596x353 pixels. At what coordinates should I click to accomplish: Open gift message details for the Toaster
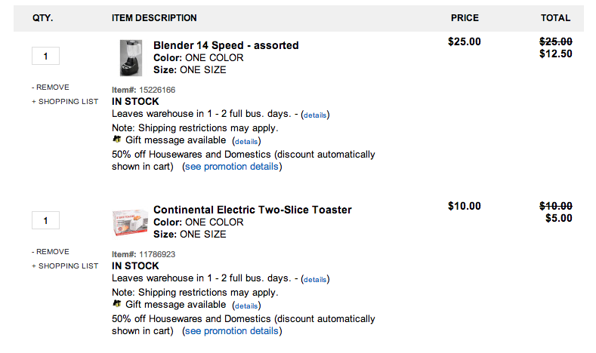point(246,306)
